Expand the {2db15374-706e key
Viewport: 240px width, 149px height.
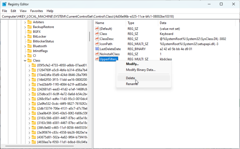click(x=29, y=108)
